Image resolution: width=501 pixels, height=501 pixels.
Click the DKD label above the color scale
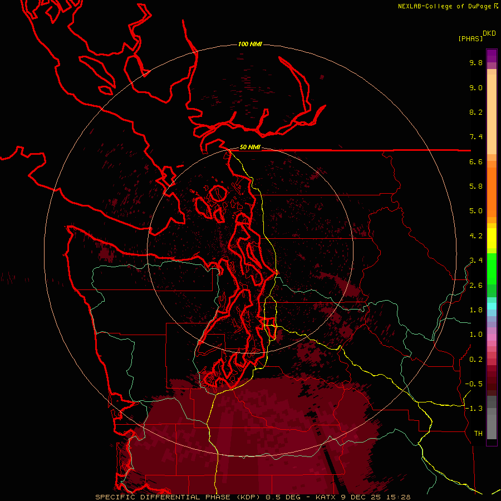[x=489, y=33]
